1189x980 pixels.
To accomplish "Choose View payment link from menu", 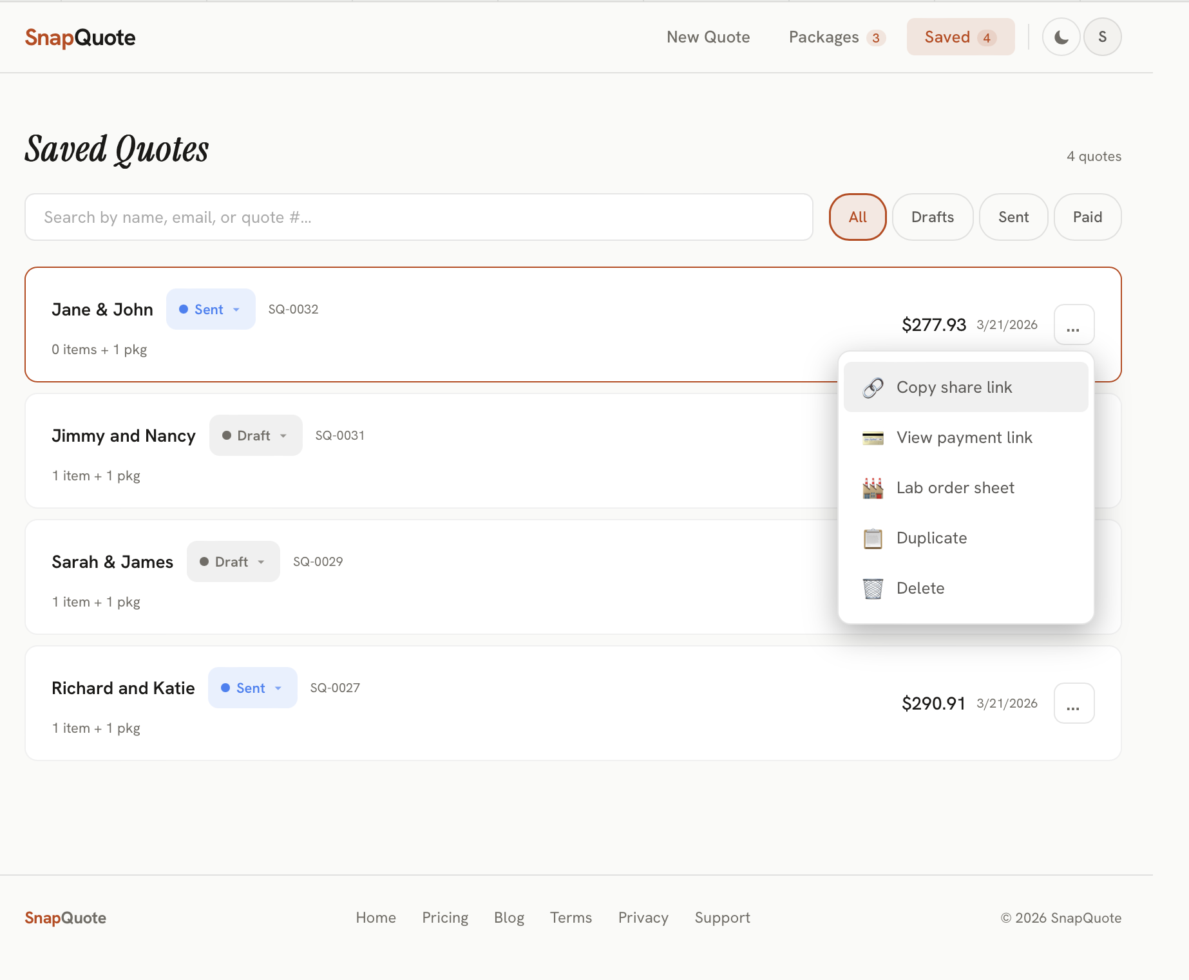I will click(x=965, y=437).
